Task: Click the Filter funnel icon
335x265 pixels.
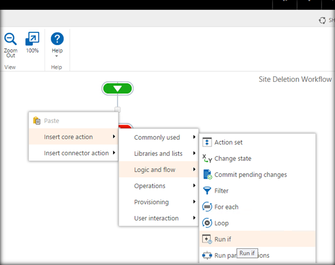Action: pyautogui.click(x=207, y=190)
